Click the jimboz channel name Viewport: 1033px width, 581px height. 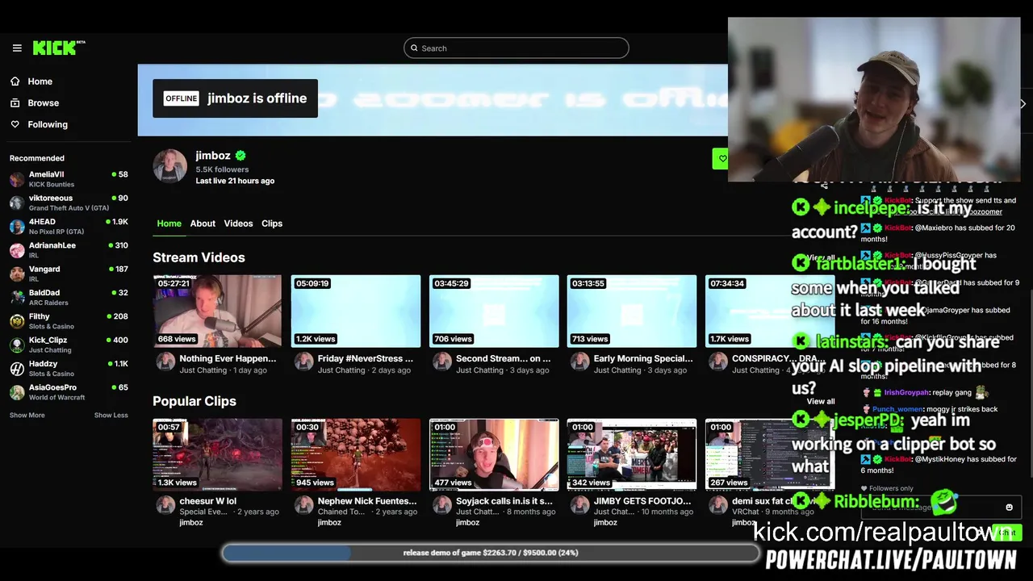click(213, 156)
